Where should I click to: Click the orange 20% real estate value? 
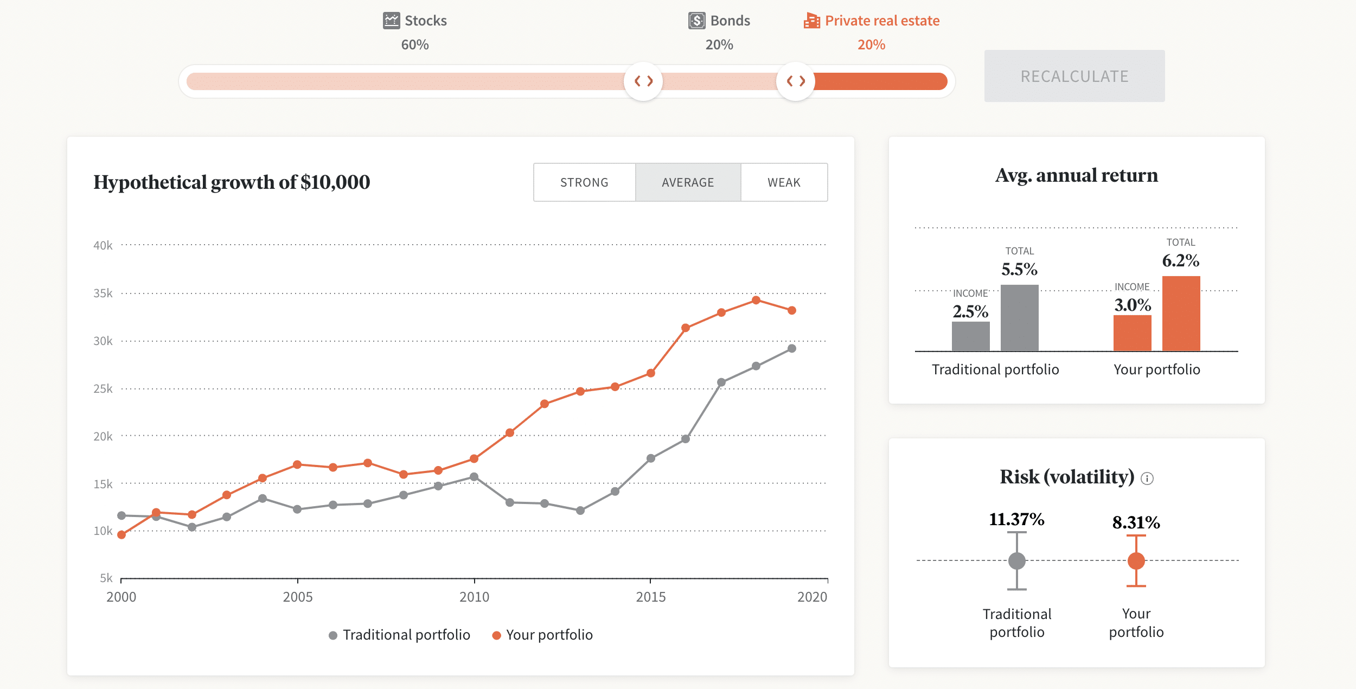[871, 44]
